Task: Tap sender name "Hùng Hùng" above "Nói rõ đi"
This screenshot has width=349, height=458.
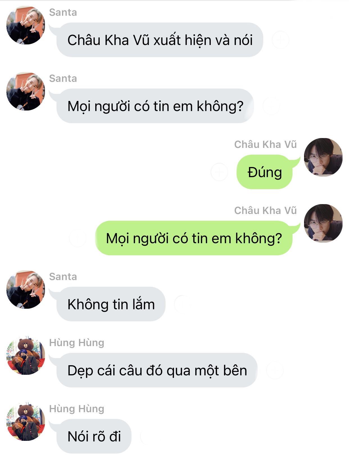Action: [x=77, y=409]
